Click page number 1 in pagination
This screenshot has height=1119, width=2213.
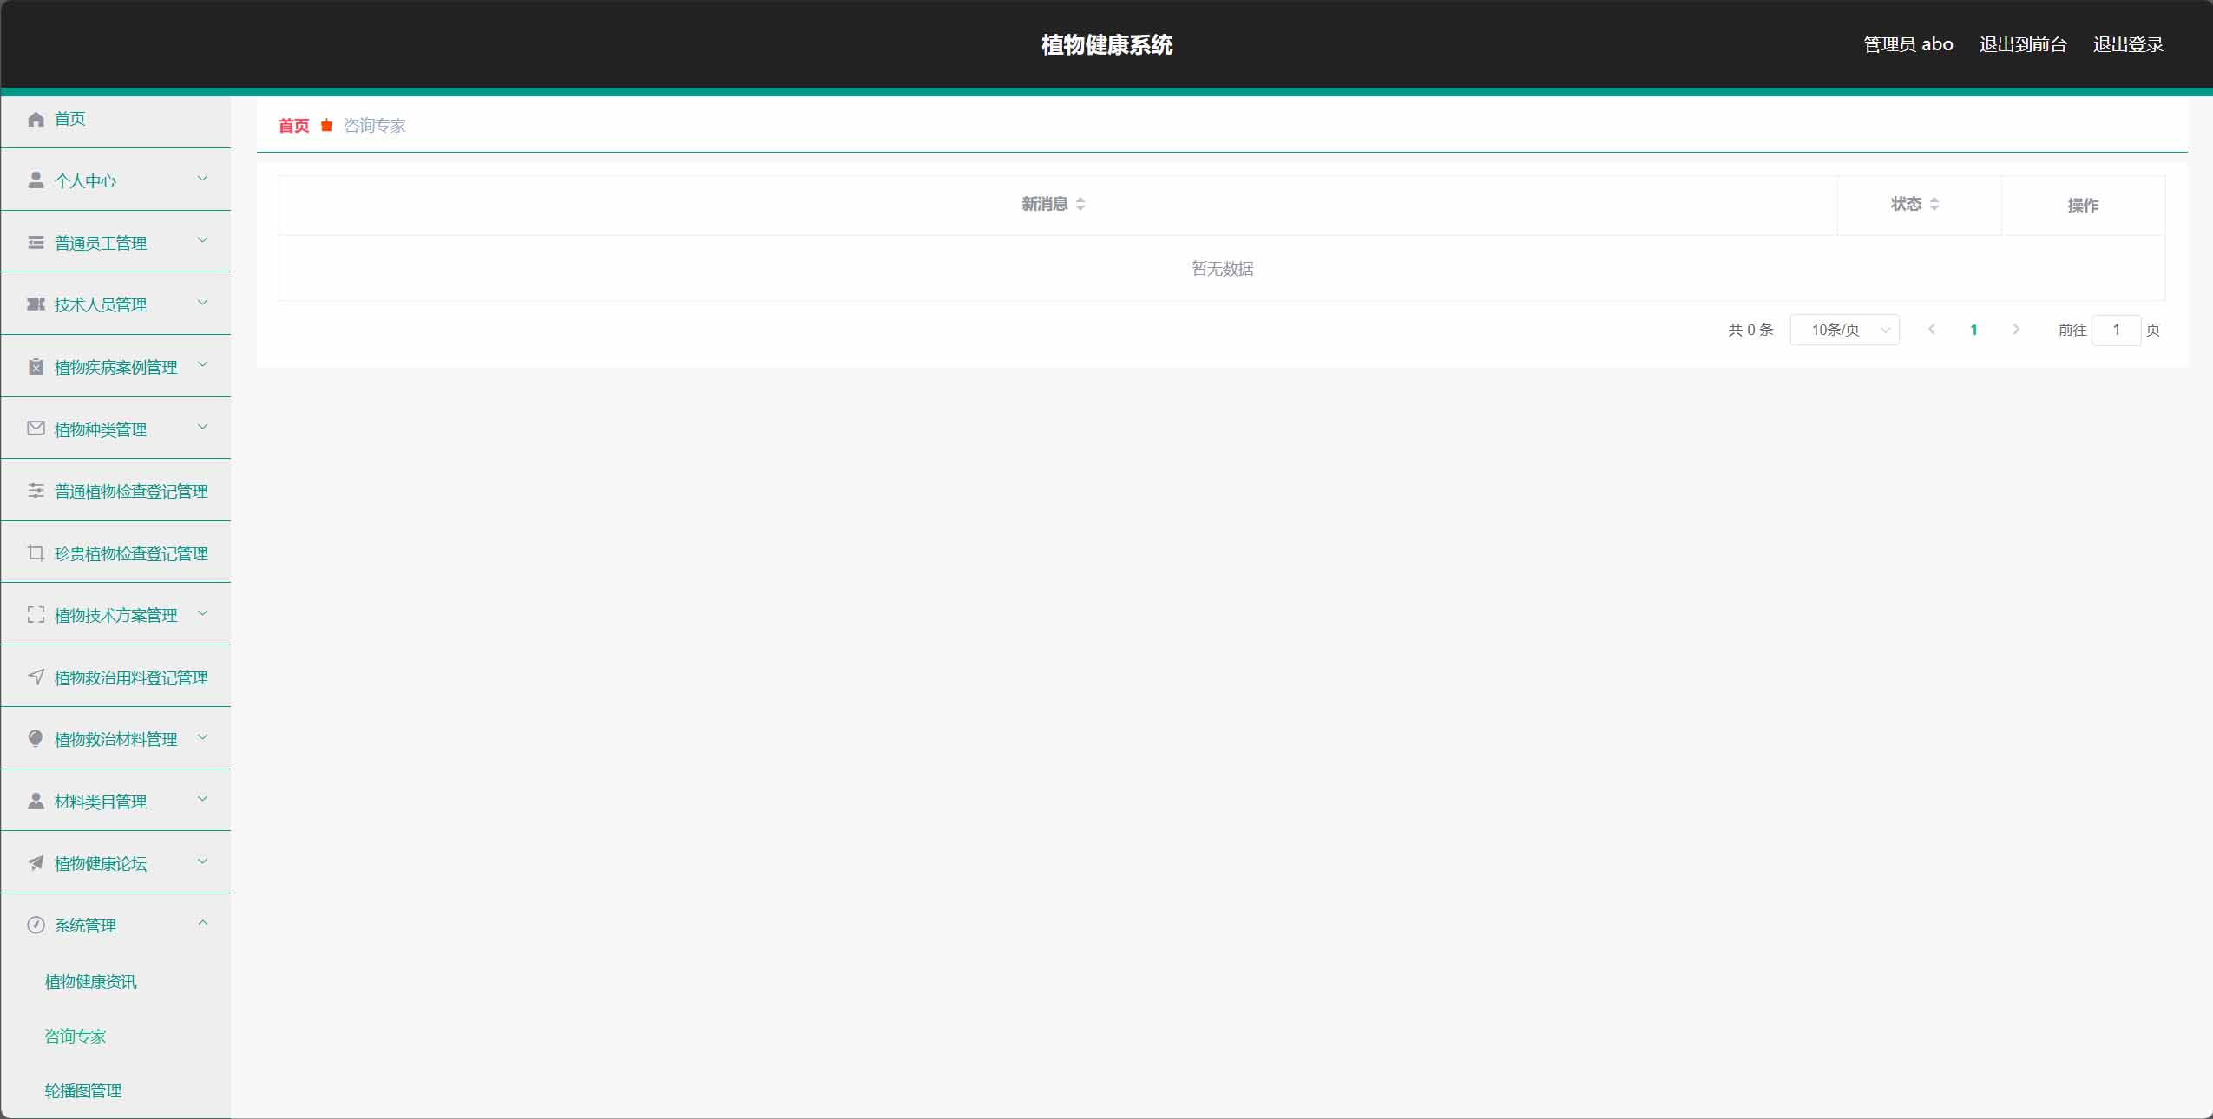(1973, 330)
